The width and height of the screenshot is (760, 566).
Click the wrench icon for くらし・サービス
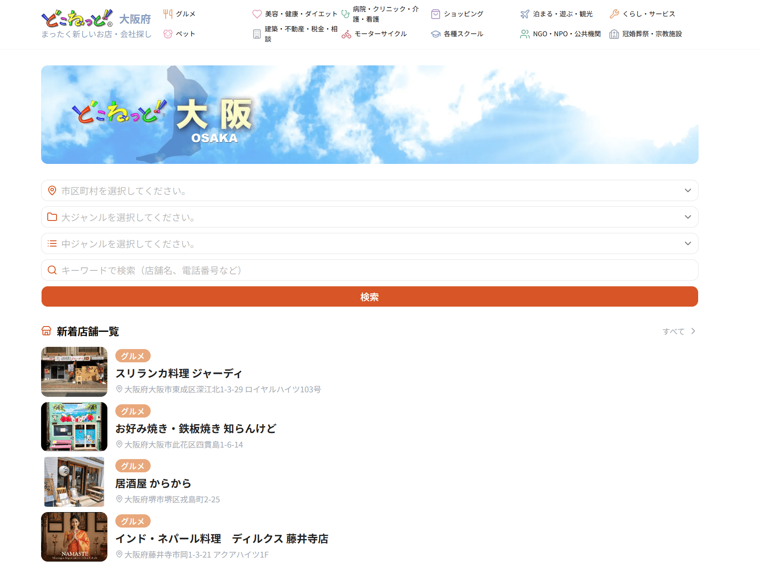[x=614, y=14]
